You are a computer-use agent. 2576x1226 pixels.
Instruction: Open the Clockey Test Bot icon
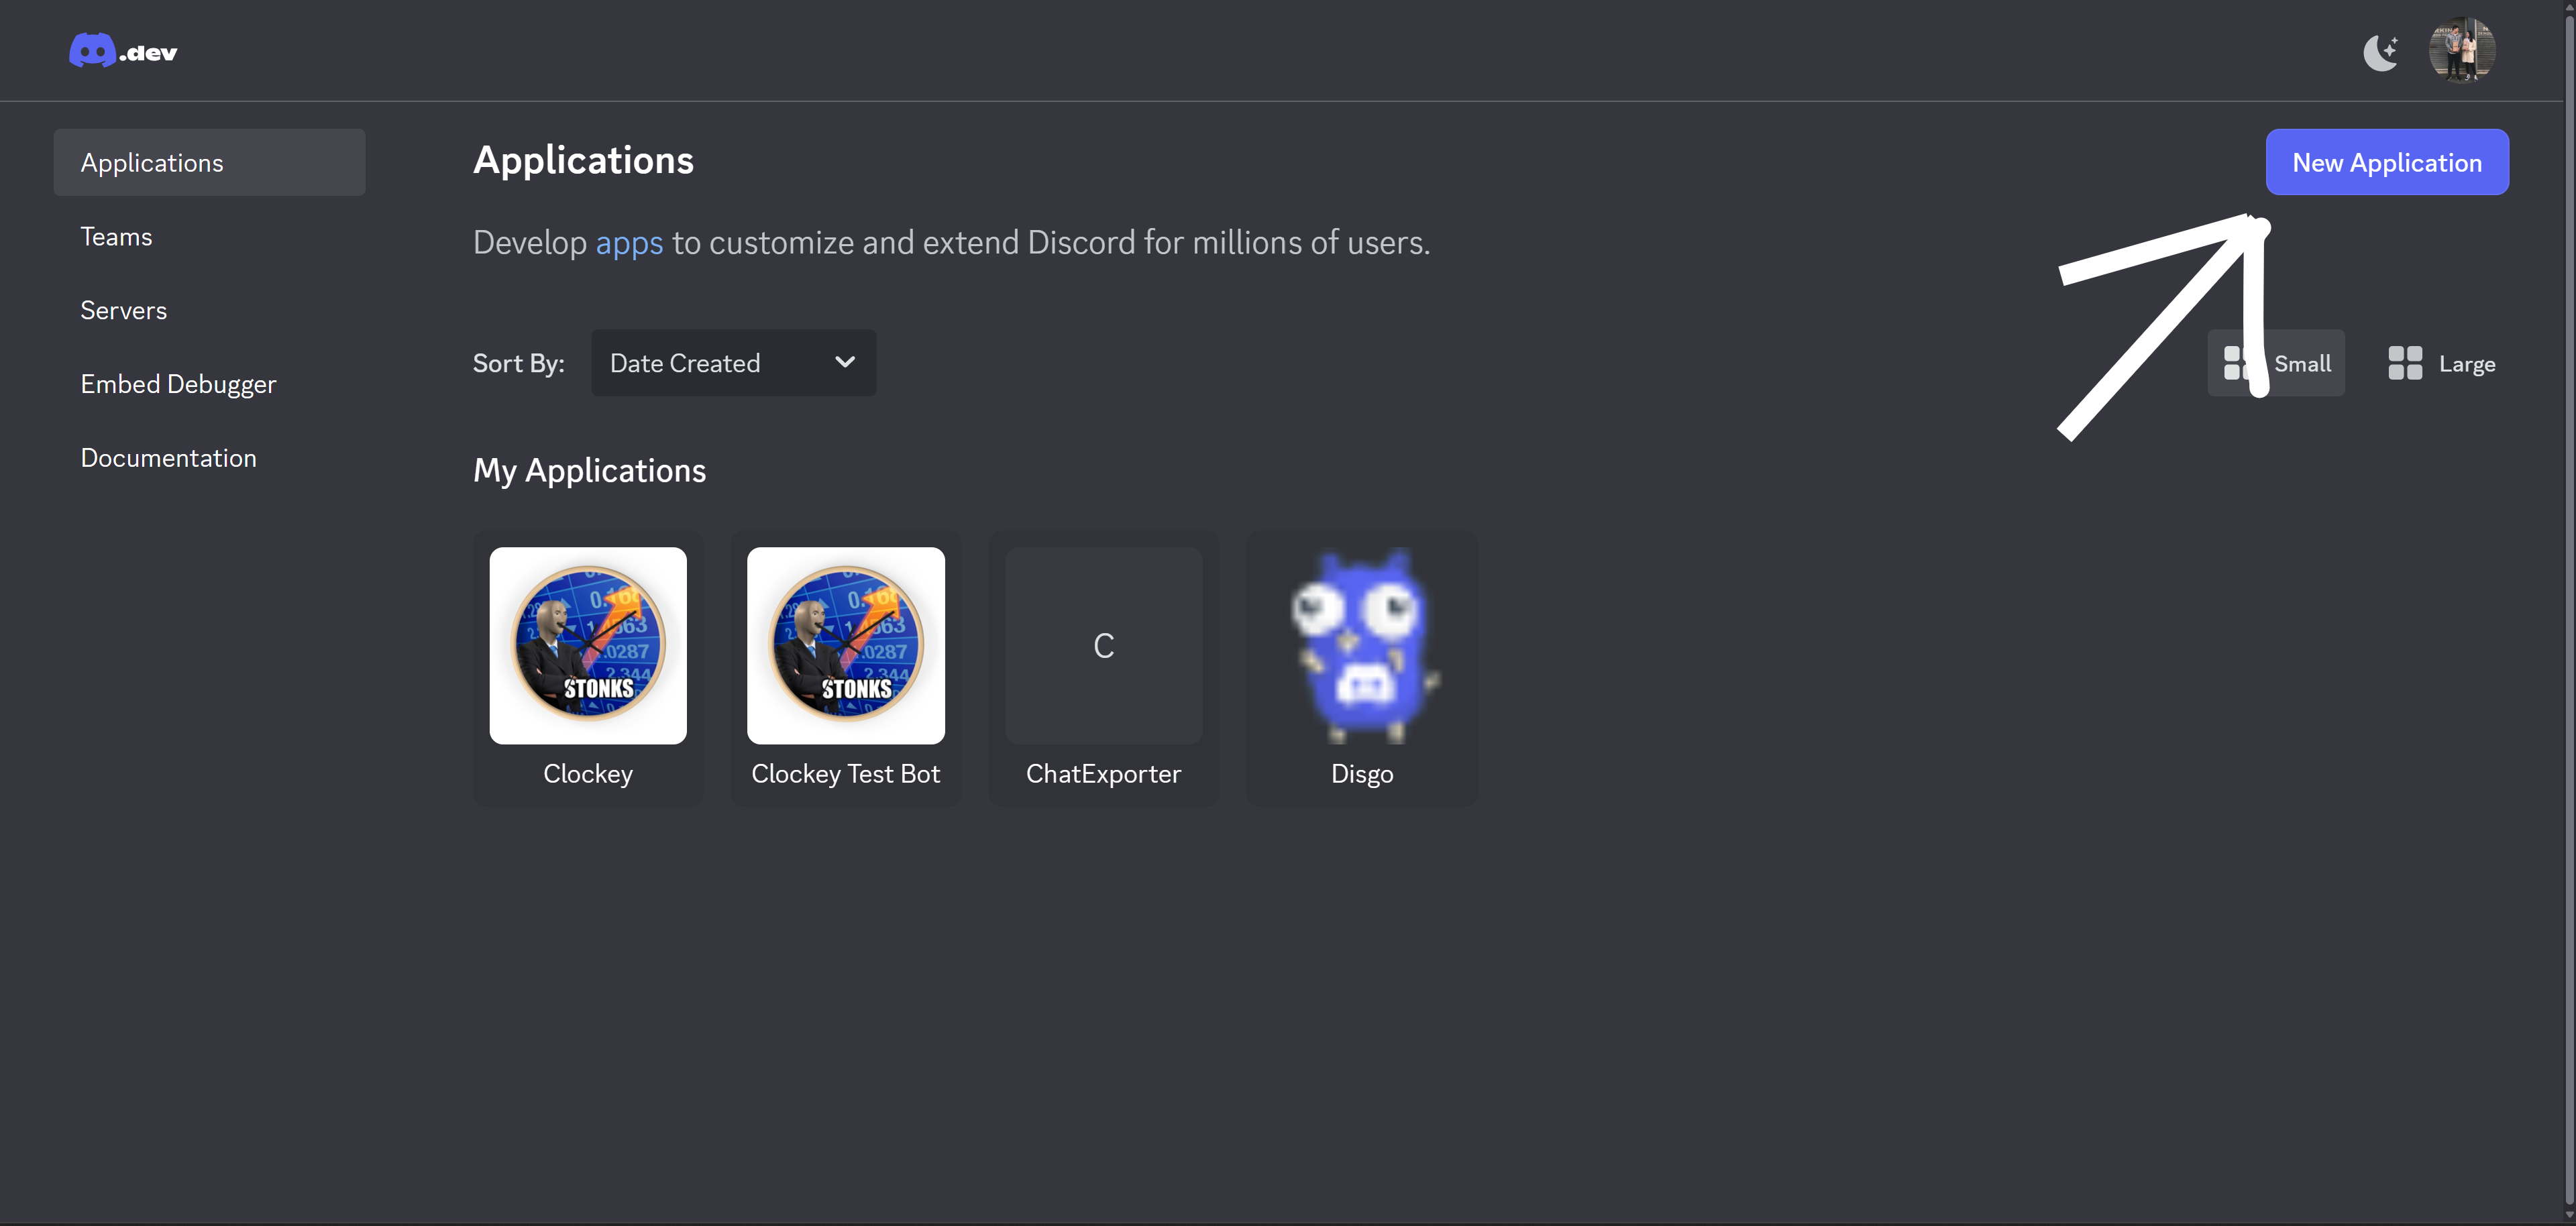(845, 645)
